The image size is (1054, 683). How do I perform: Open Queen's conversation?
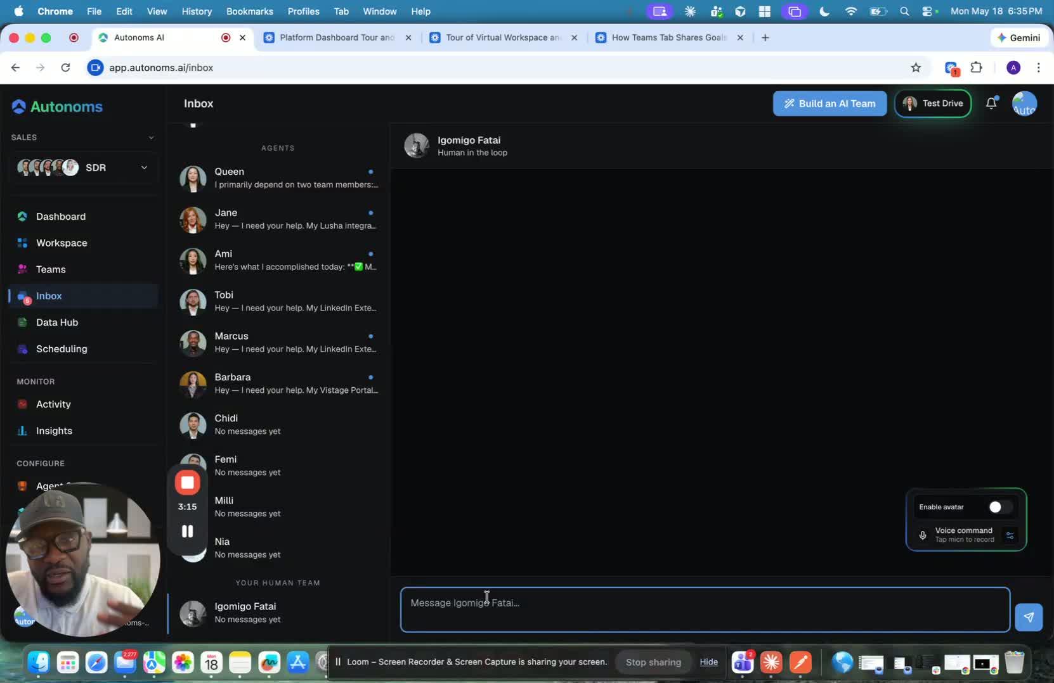point(278,178)
